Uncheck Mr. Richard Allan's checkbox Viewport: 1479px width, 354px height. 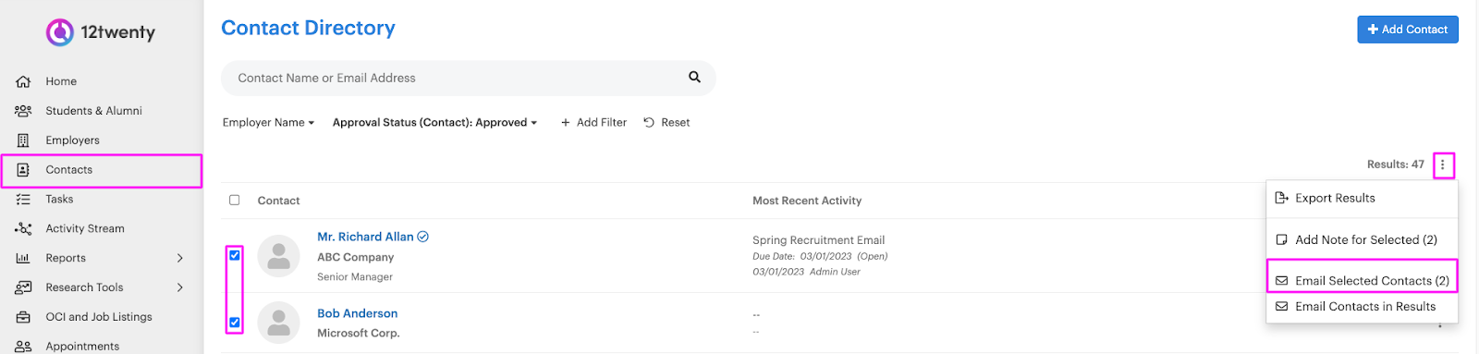pos(235,255)
